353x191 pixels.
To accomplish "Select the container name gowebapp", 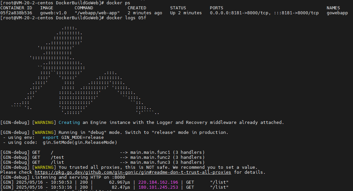I will pyautogui.click(x=337, y=13).
